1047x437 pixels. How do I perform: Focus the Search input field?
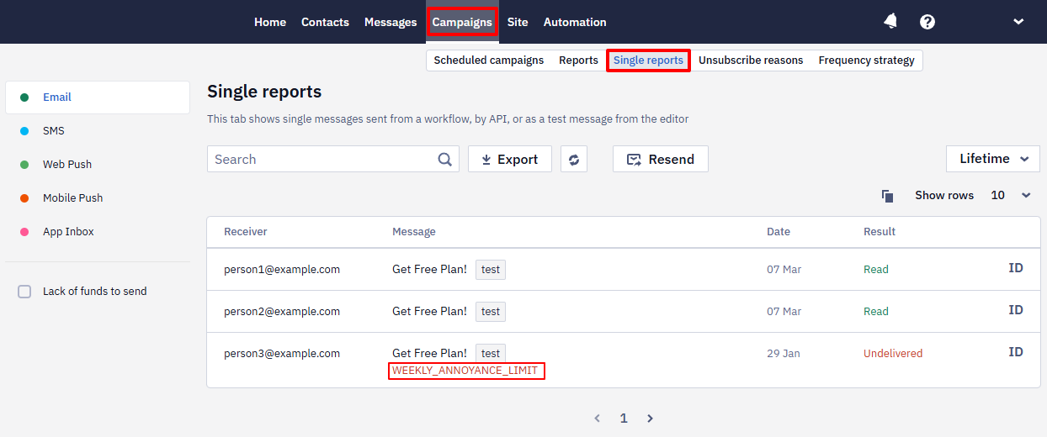[x=333, y=159]
